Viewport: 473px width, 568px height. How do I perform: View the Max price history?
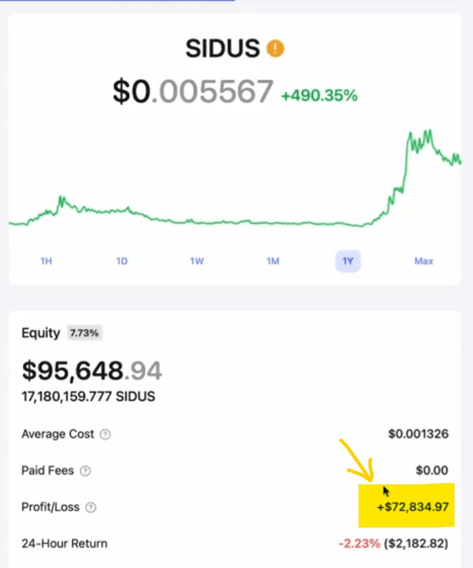[423, 261]
